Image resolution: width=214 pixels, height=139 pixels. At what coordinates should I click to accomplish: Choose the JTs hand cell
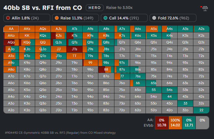click(74, 49)
